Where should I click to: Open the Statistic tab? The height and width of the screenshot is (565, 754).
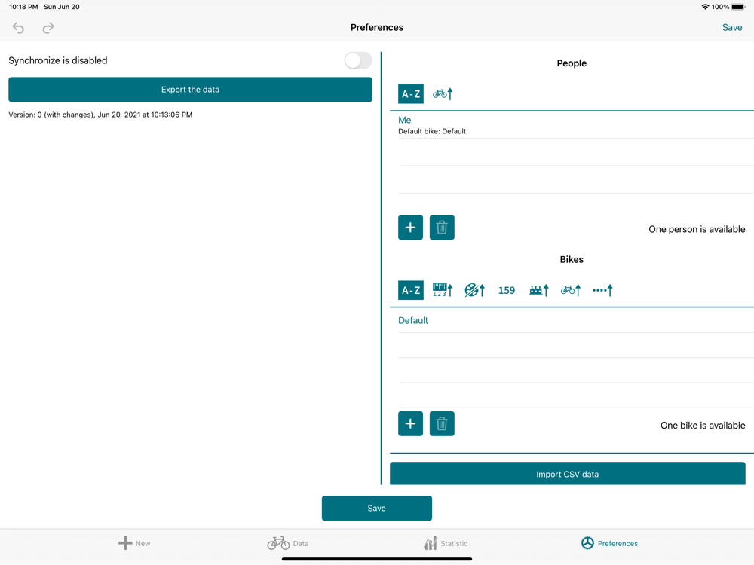tap(446, 543)
